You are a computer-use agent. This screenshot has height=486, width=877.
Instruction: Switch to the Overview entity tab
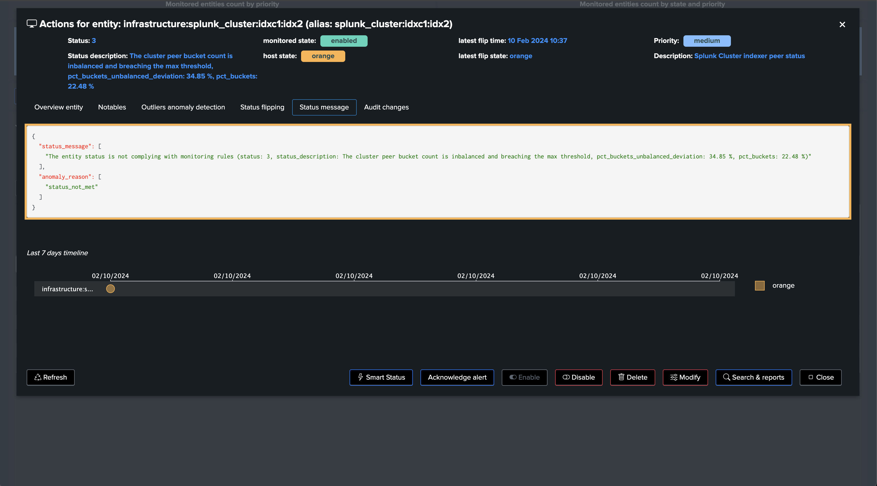pos(58,107)
